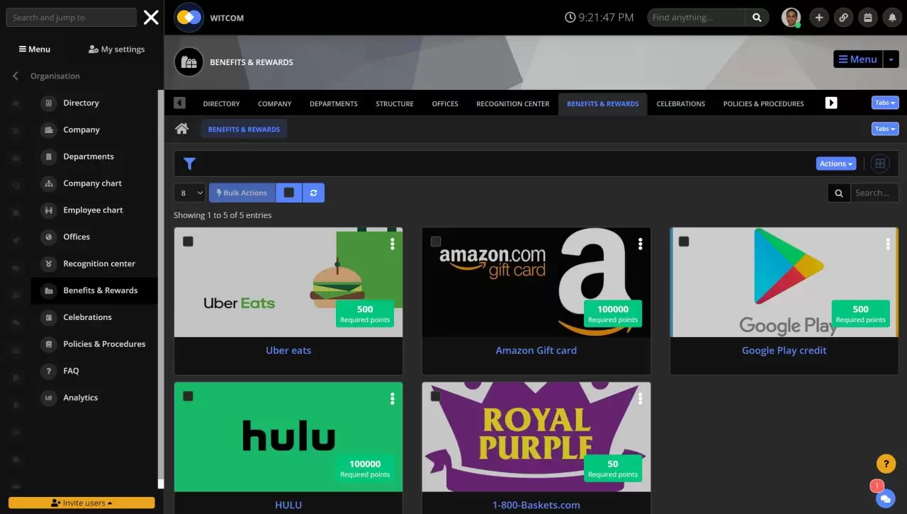Open three-dot menu on Uber eats card

[x=393, y=244]
